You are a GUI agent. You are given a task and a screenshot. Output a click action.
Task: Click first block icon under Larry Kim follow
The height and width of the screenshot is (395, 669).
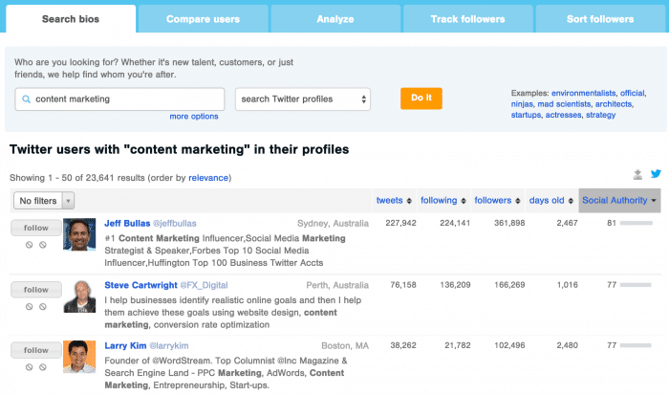click(29, 367)
